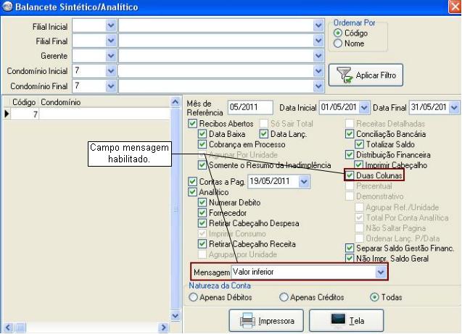
Task: Click the Impressora printer button
Action: click(x=267, y=320)
